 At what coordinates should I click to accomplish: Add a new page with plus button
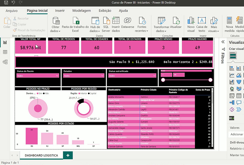68,155
